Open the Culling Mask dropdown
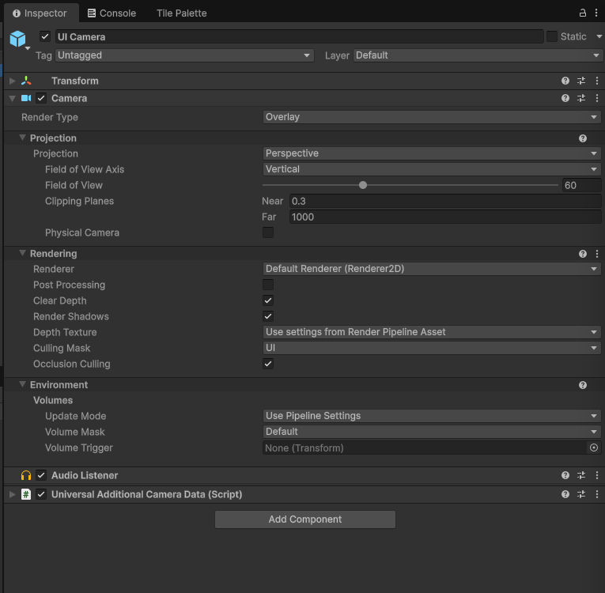The width and height of the screenshot is (605, 593). pos(432,349)
